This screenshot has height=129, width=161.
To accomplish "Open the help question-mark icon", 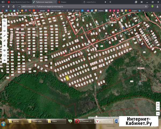I will [x=5, y=55].
